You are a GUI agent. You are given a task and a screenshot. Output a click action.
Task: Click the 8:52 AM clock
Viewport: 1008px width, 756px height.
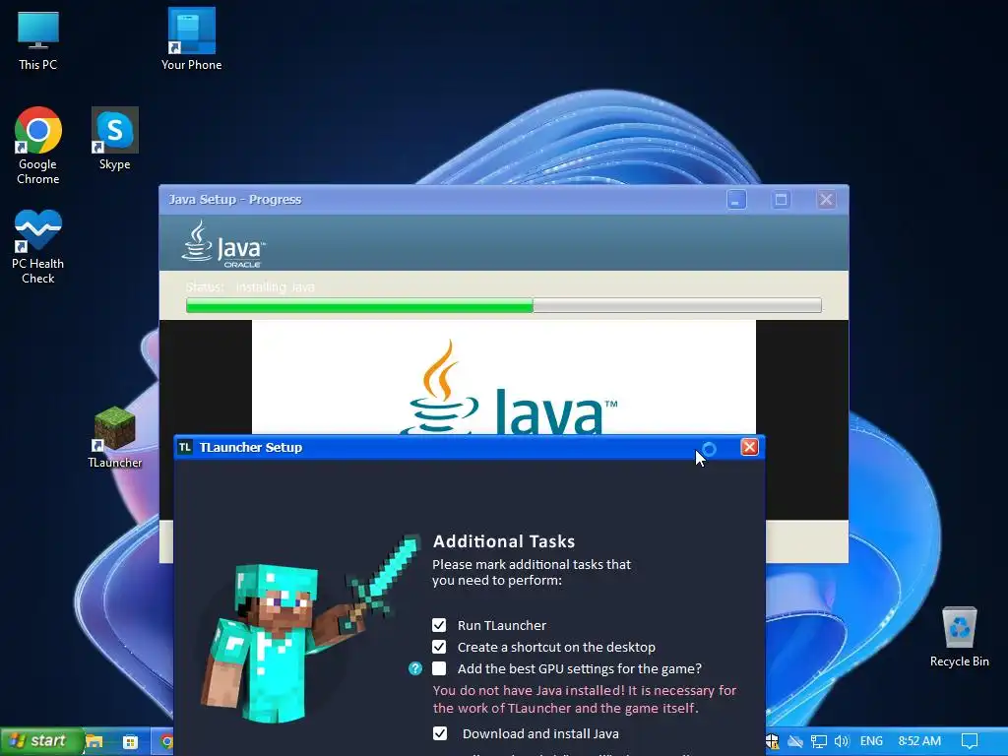(919, 741)
